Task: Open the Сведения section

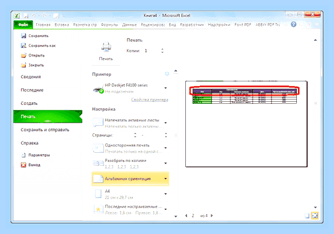Action: tap(31, 77)
